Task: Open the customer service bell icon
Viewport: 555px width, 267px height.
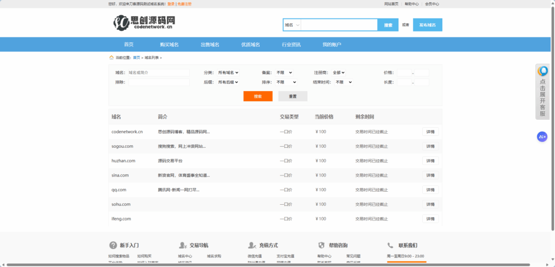Action: 543,71
